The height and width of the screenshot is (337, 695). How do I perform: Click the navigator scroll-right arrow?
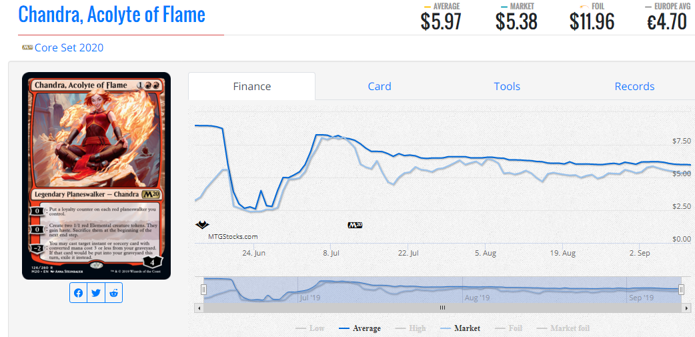click(x=686, y=308)
